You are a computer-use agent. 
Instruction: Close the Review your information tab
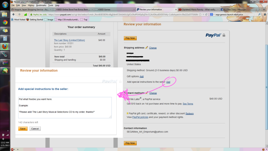[176, 10]
